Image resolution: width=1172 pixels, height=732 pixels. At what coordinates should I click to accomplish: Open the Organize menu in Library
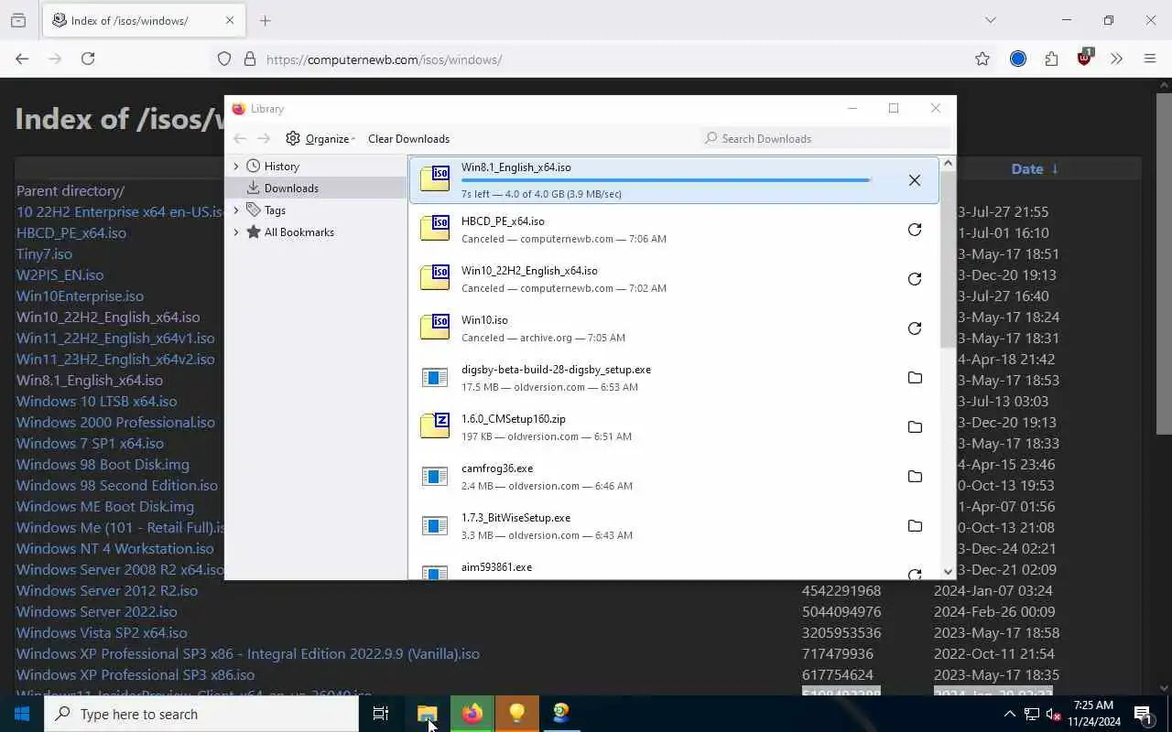(320, 139)
